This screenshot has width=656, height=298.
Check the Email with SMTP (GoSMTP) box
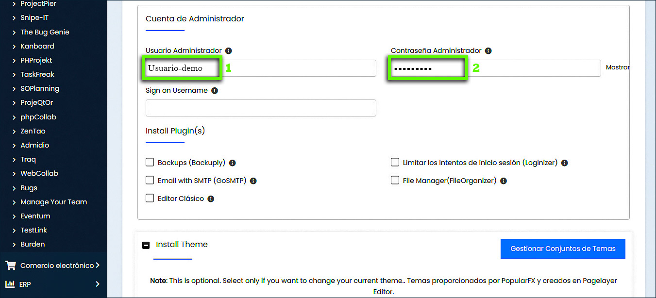pos(150,181)
